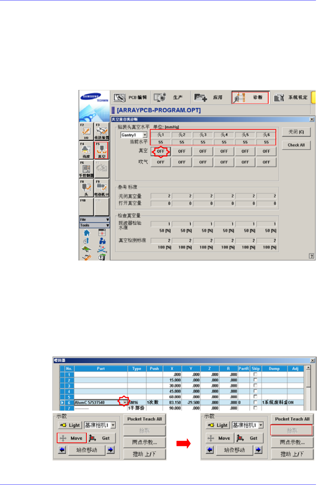This screenshot has width=317, height=485.
Task: Close the 真空量自我诊断 dialog with X
Action: (311, 119)
